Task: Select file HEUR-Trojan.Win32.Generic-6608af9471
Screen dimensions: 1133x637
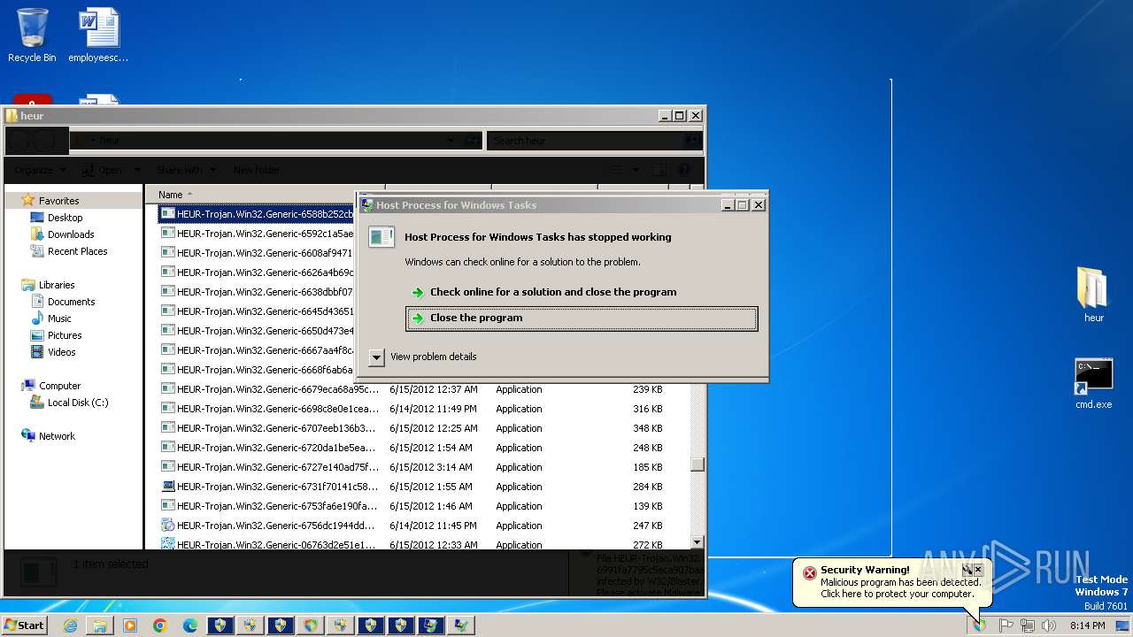Action: pyautogui.click(x=256, y=253)
